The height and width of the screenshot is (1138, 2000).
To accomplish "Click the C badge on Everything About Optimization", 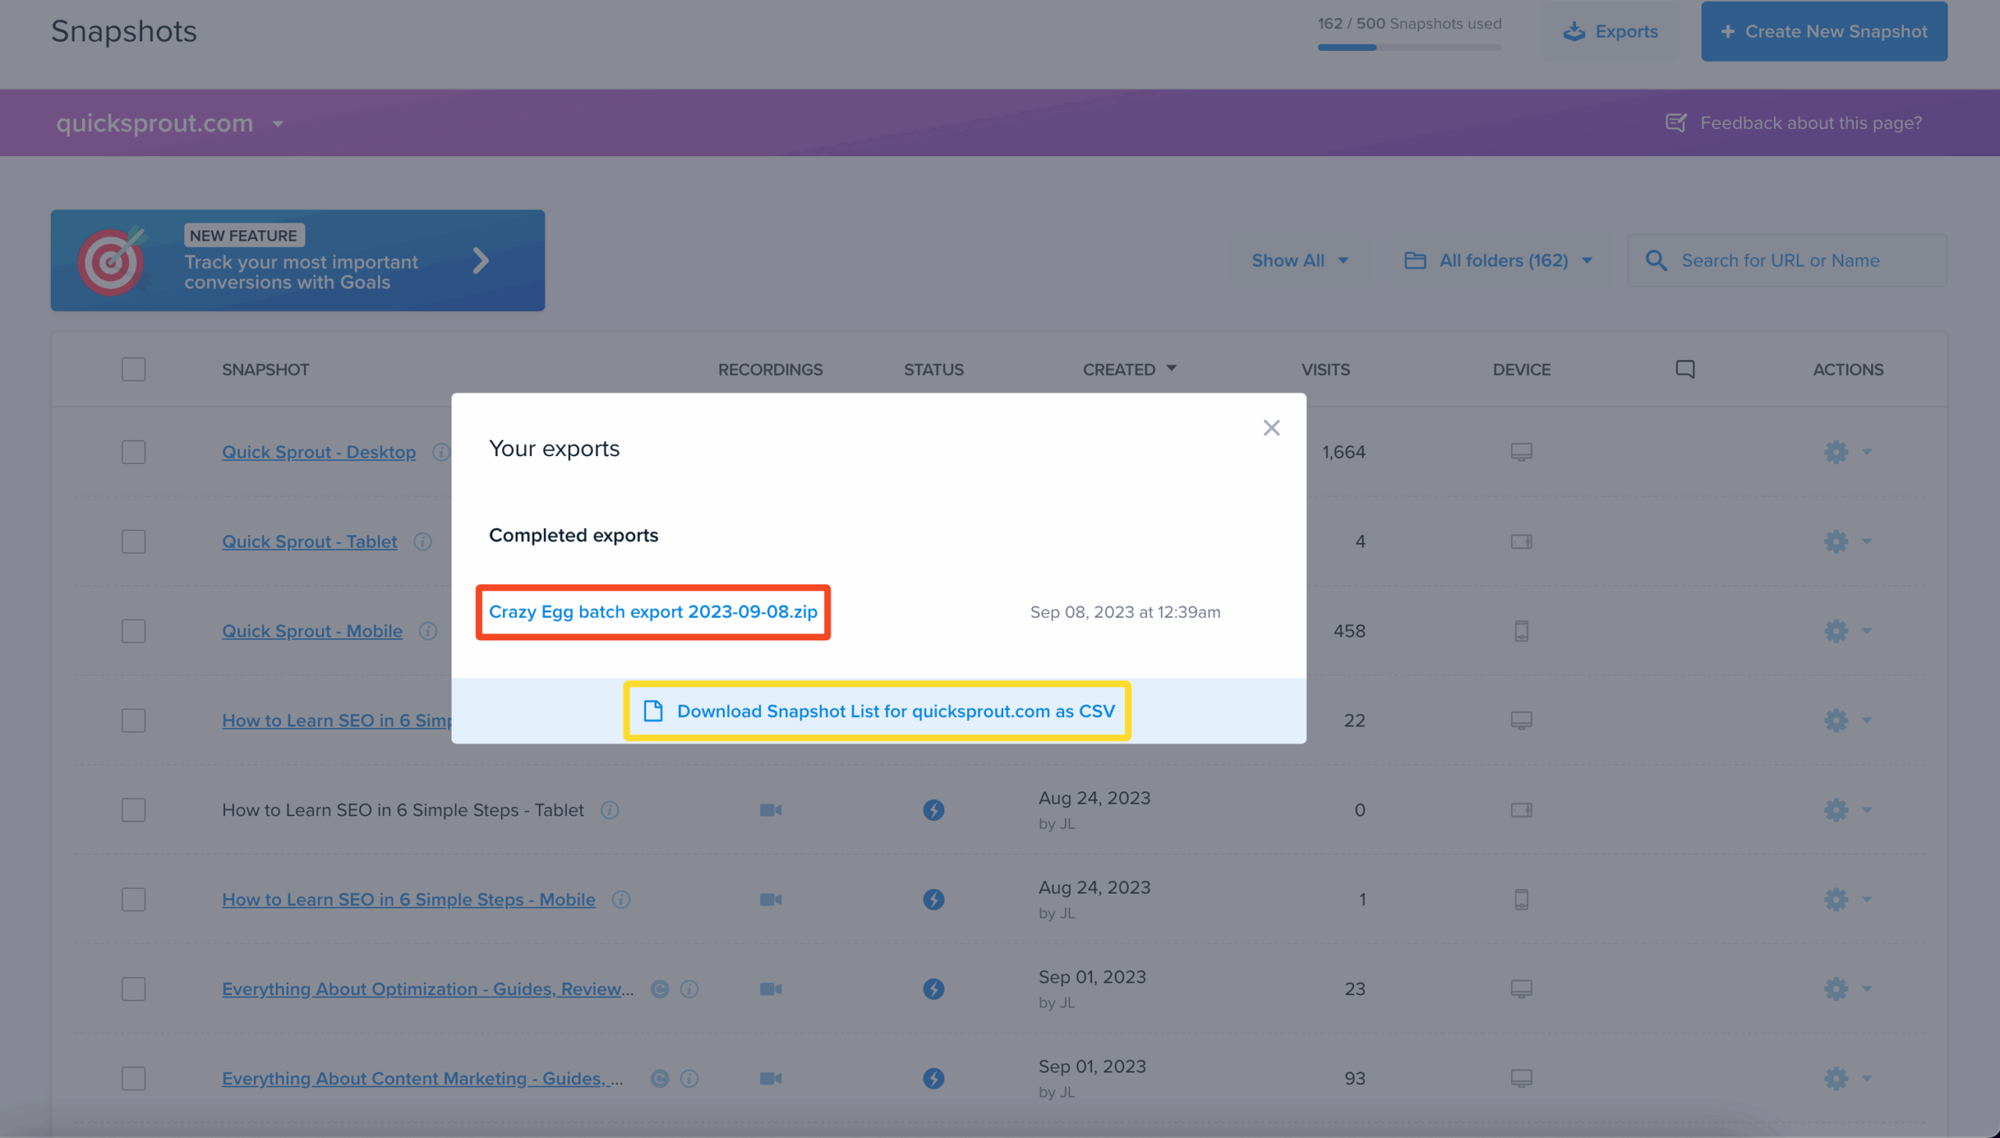I will 659,989.
